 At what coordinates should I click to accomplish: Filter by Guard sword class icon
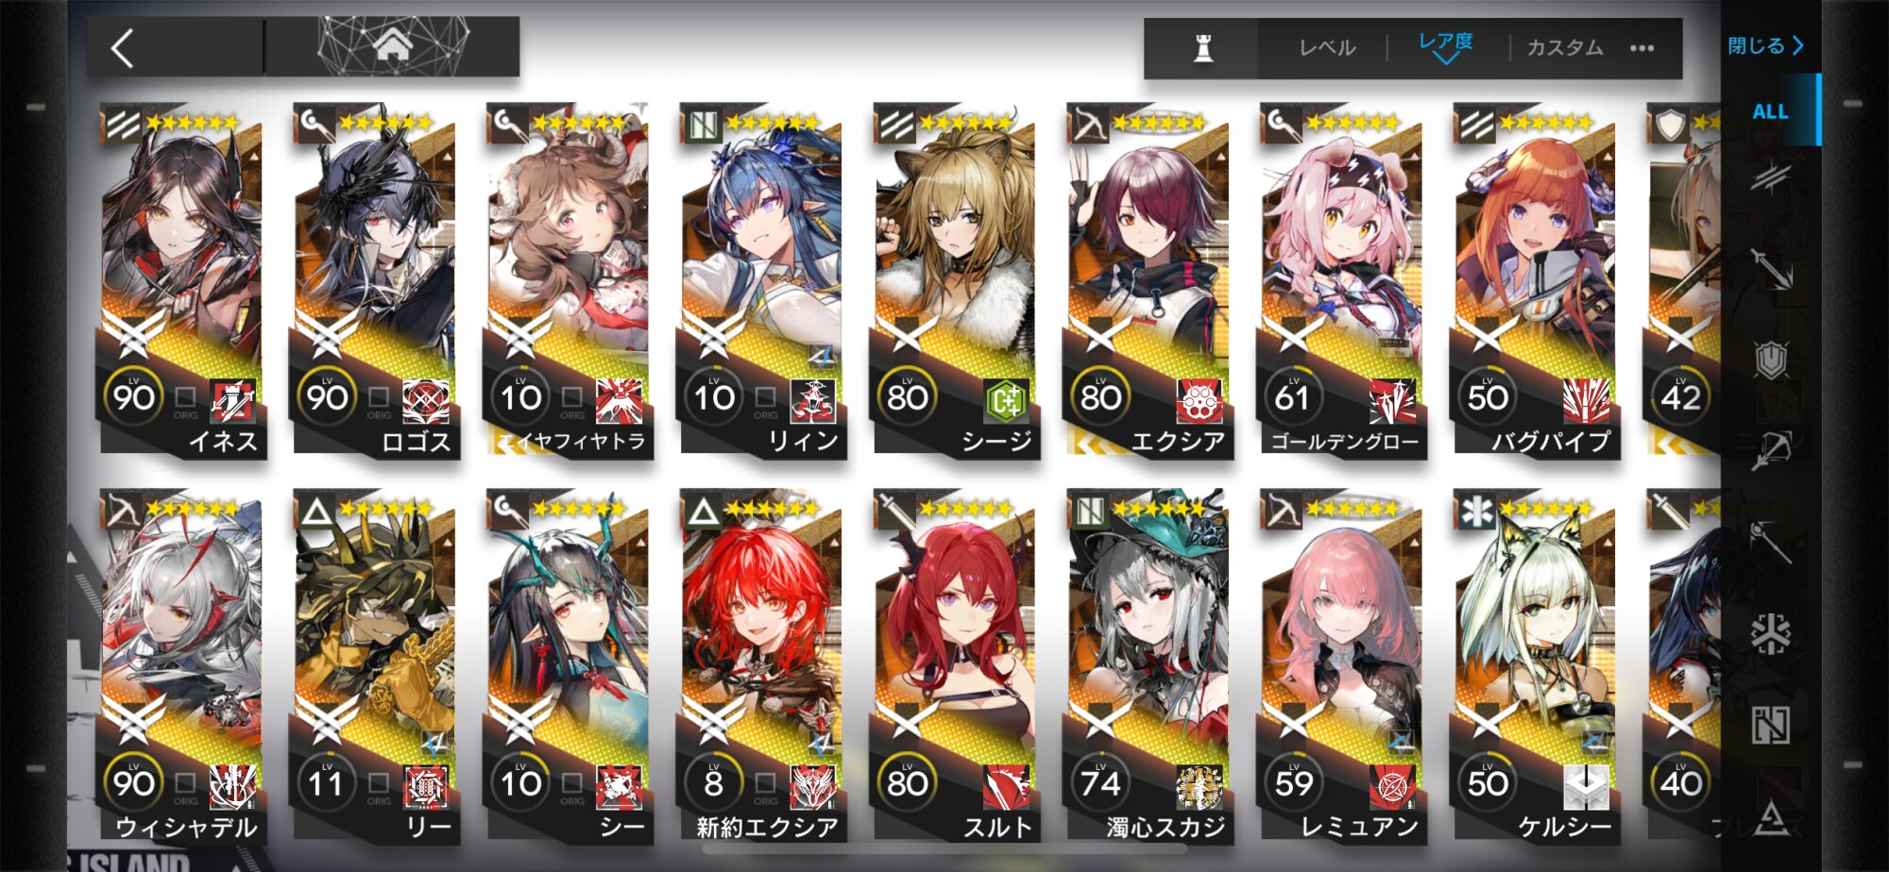pos(1771,268)
